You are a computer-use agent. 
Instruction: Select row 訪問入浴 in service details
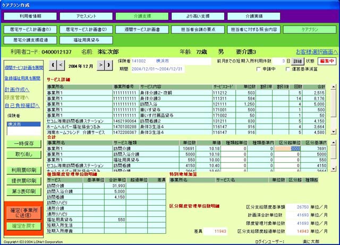pyautogui.click(x=186, y=104)
